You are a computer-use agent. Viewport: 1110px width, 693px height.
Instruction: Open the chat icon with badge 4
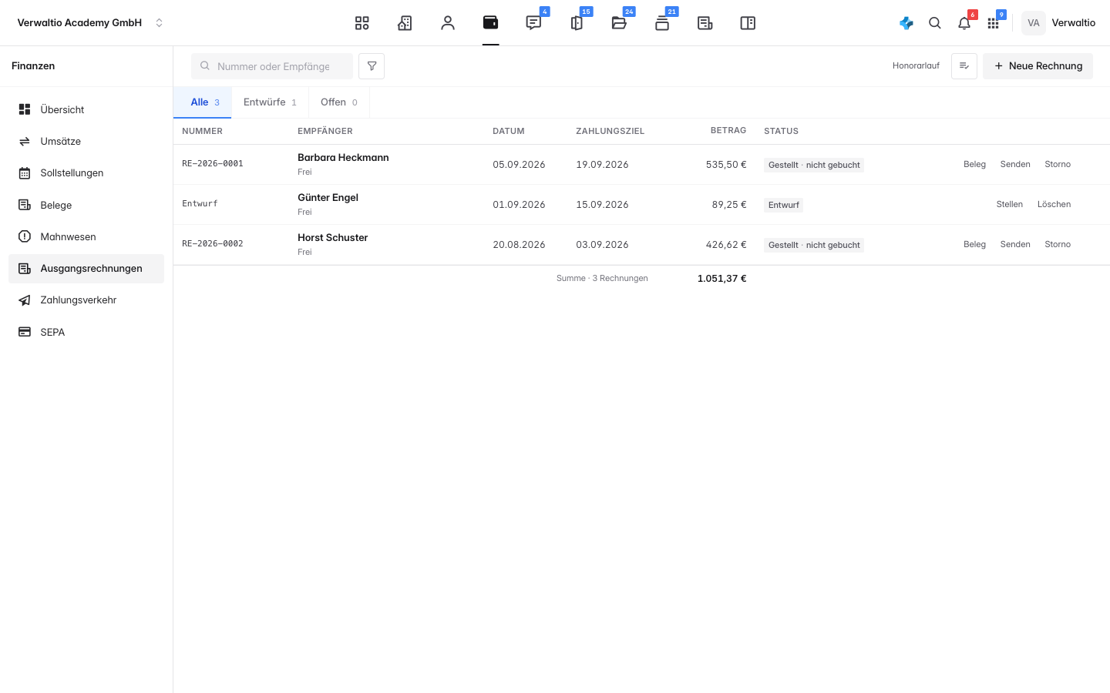coord(533,23)
